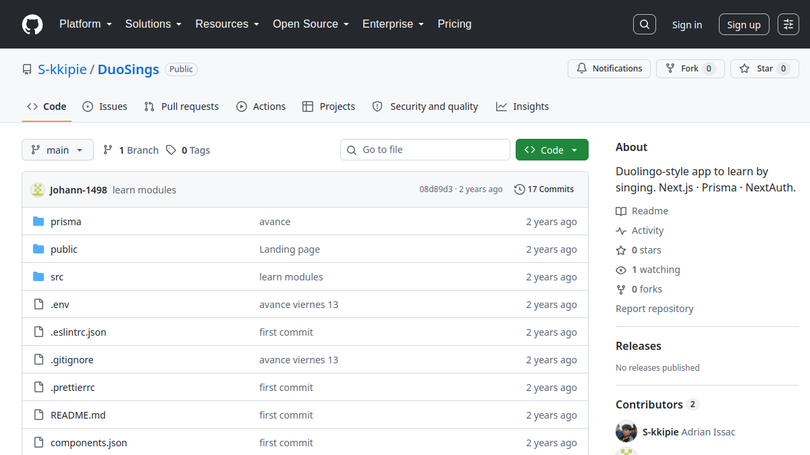This screenshot has width=810, height=455.
Task: Click the repository icon before S-kkipie
Action: click(27, 69)
